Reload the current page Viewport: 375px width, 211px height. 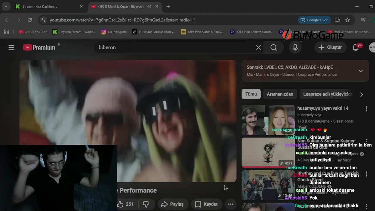pyautogui.click(x=30, y=20)
